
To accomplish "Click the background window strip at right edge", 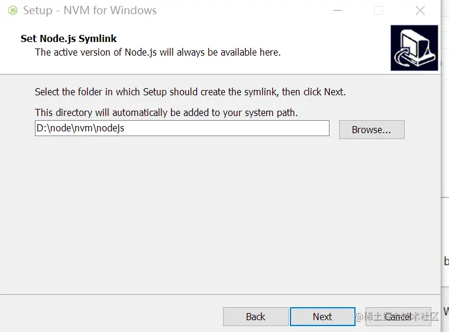I will coord(445,148).
